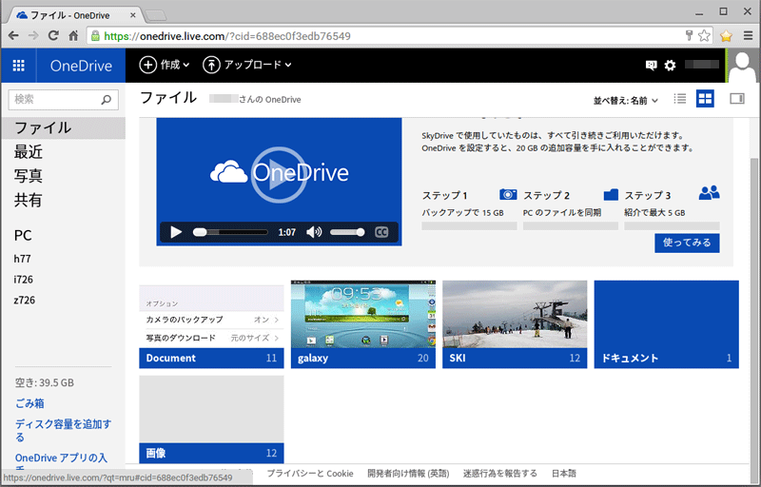Click the chat message icon in header

coord(651,65)
